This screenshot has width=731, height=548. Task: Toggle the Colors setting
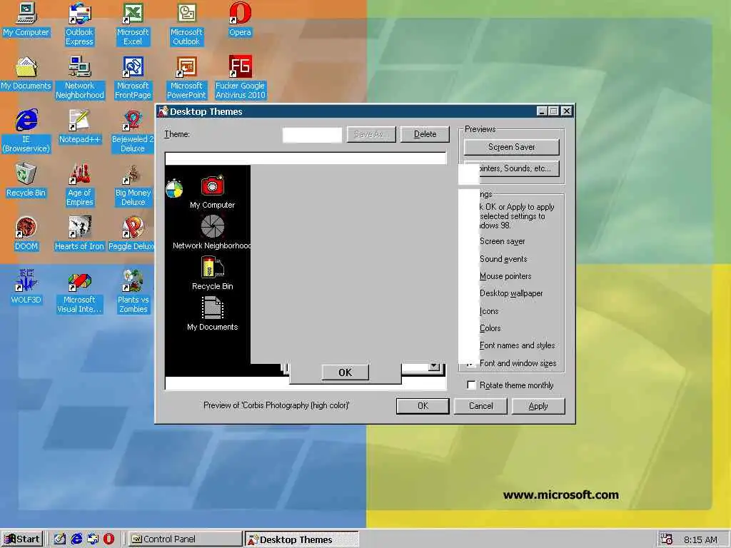[490, 328]
